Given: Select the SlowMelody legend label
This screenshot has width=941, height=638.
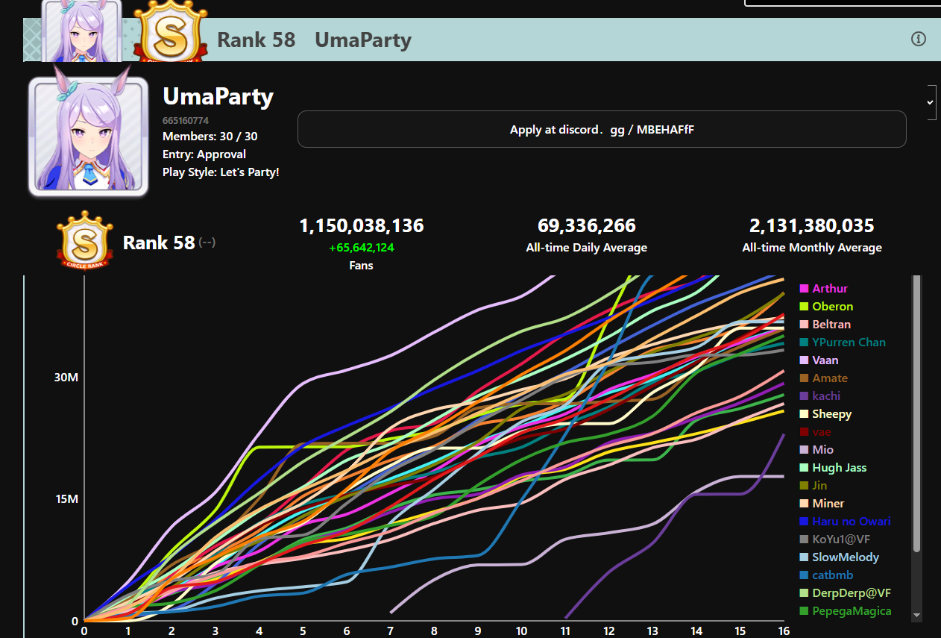Looking at the screenshot, I should tap(846, 557).
